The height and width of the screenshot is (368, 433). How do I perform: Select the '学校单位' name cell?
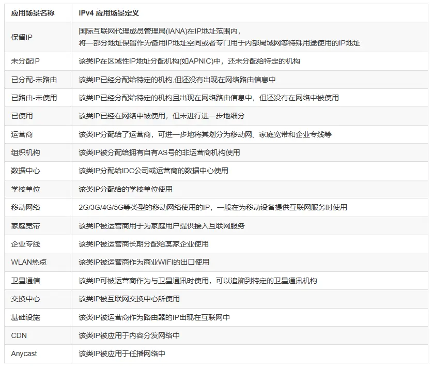pos(38,189)
